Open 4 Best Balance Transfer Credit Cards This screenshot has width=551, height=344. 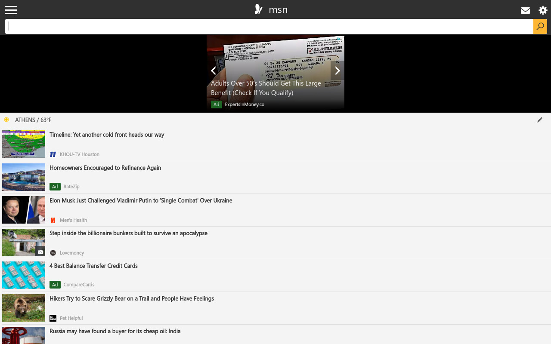point(93,266)
